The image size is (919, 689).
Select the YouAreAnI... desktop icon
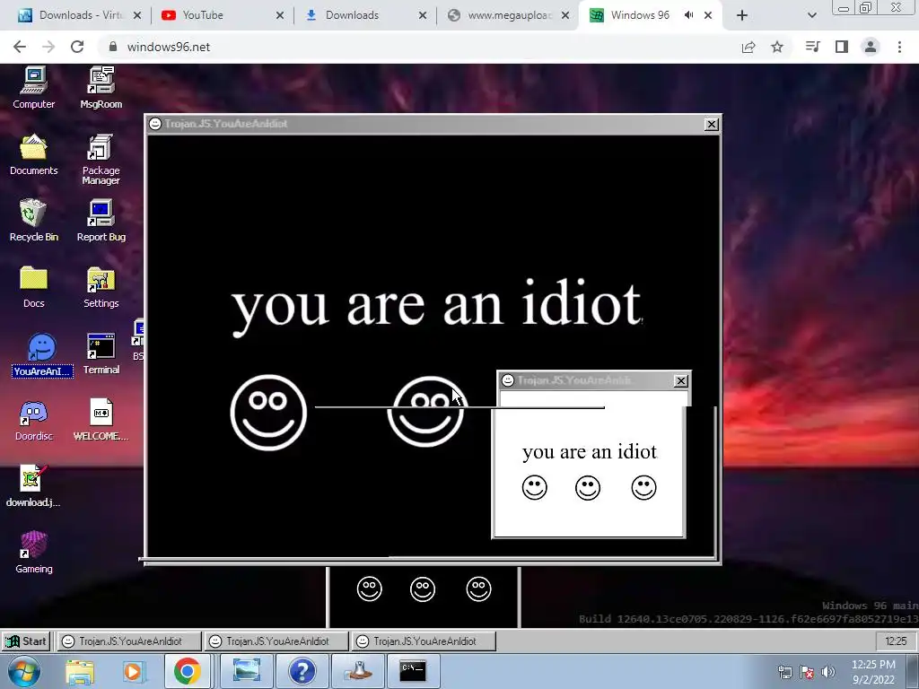42,355
